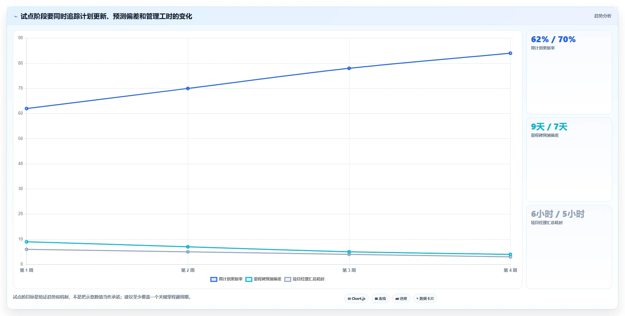Toggle the 周计划更新率 legend entry
The width and height of the screenshot is (625, 316).
pos(226,279)
